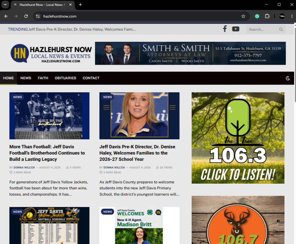
Task: Go to the HOME menu item
Action: 8,78
